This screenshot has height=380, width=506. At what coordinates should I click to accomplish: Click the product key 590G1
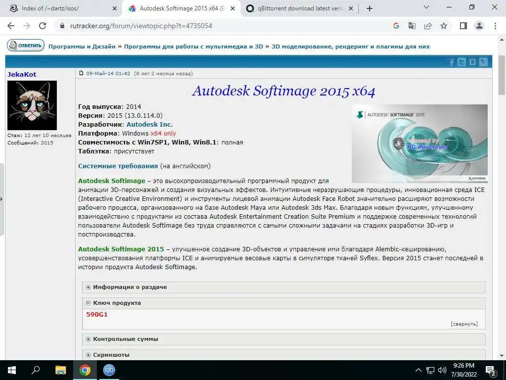[97, 314]
